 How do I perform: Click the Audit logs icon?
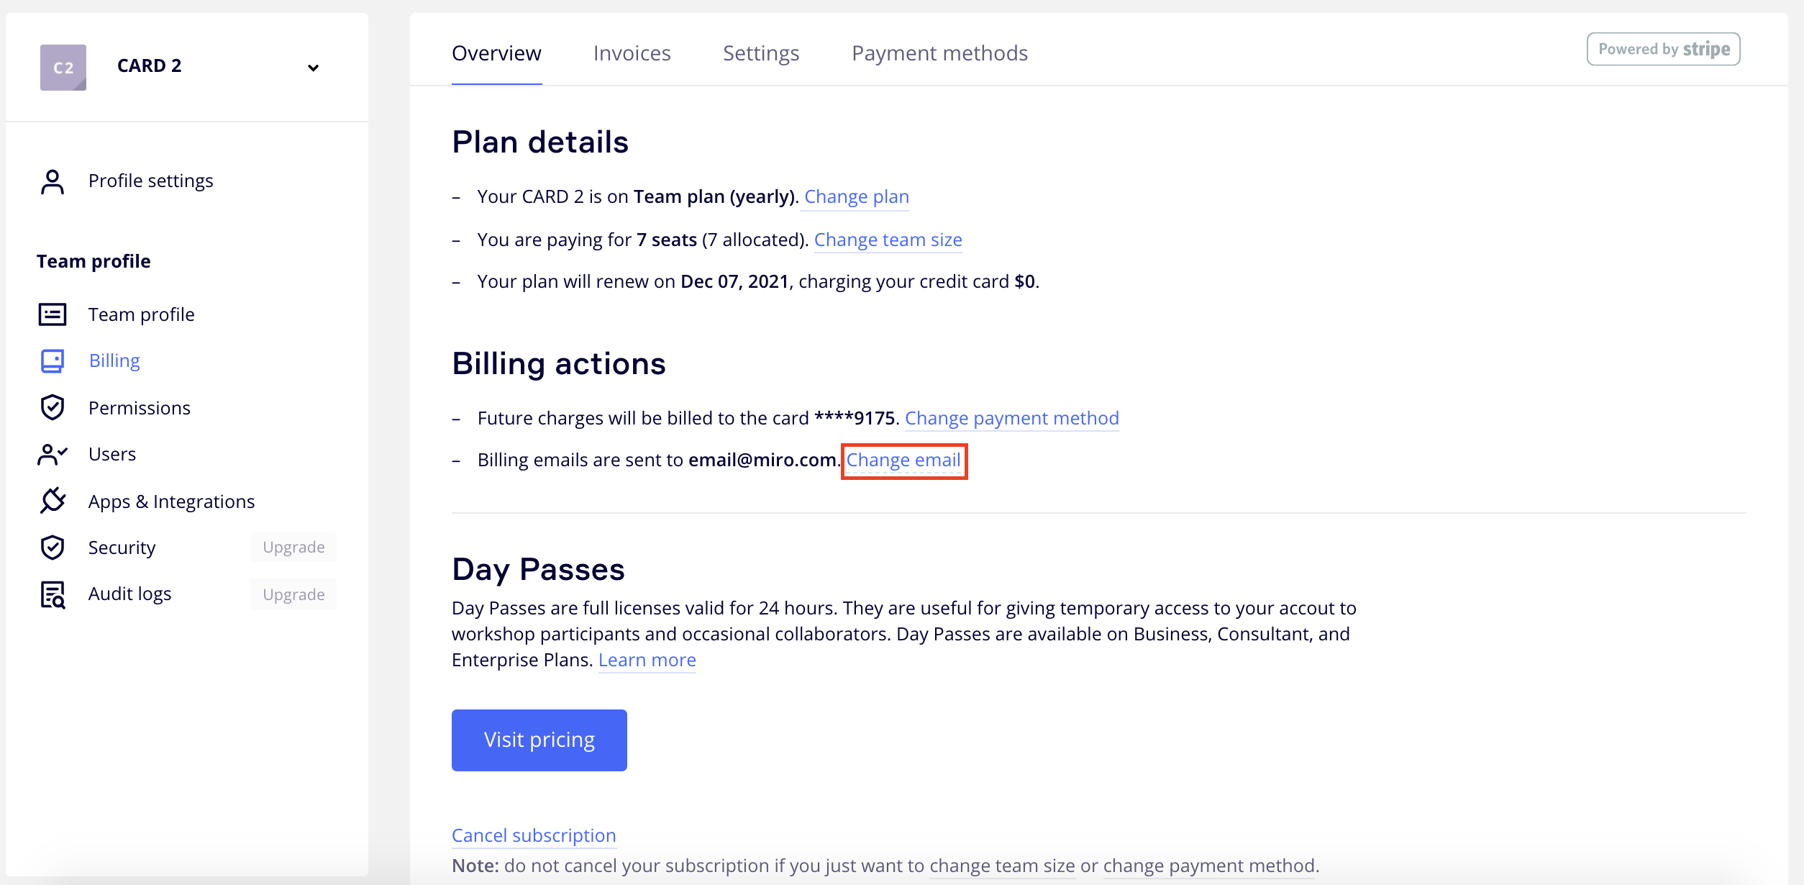(x=53, y=594)
